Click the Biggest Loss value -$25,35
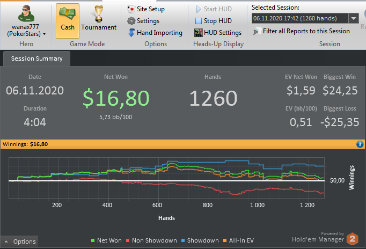The width and height of the screenshot is (366, 249). 340,122
